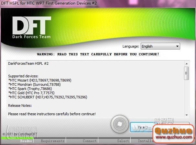Screen dimensions: 196x145
Task: Click the window title 'DFT HSPL for HTC WP7'
Action: [49, 3]
